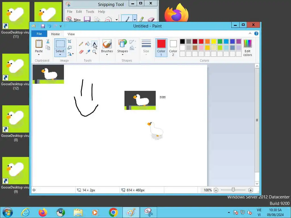Screen dimensions: 291x218
Task: Select the Magnifier tool in Paint
Action: pos(94,52)
